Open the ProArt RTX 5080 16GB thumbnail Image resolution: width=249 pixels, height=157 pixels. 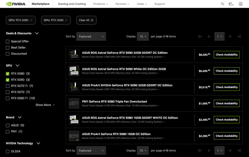pyautogui.click(x=74, y=136)
